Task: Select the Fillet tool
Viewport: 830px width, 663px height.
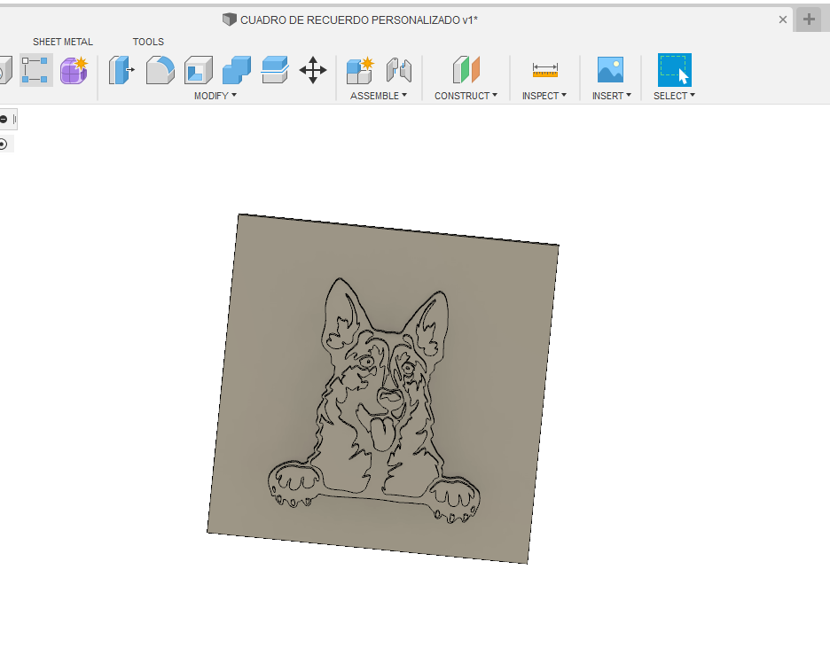Action: (161, 70)
